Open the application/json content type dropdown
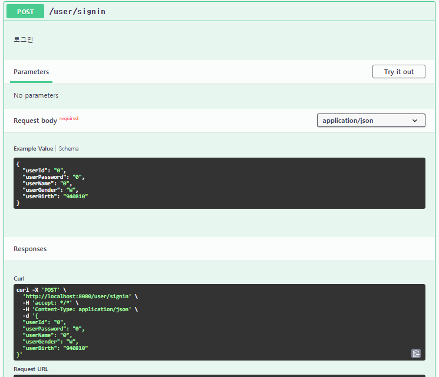This screenshot has height=377, width=439. tap(371, 120)
